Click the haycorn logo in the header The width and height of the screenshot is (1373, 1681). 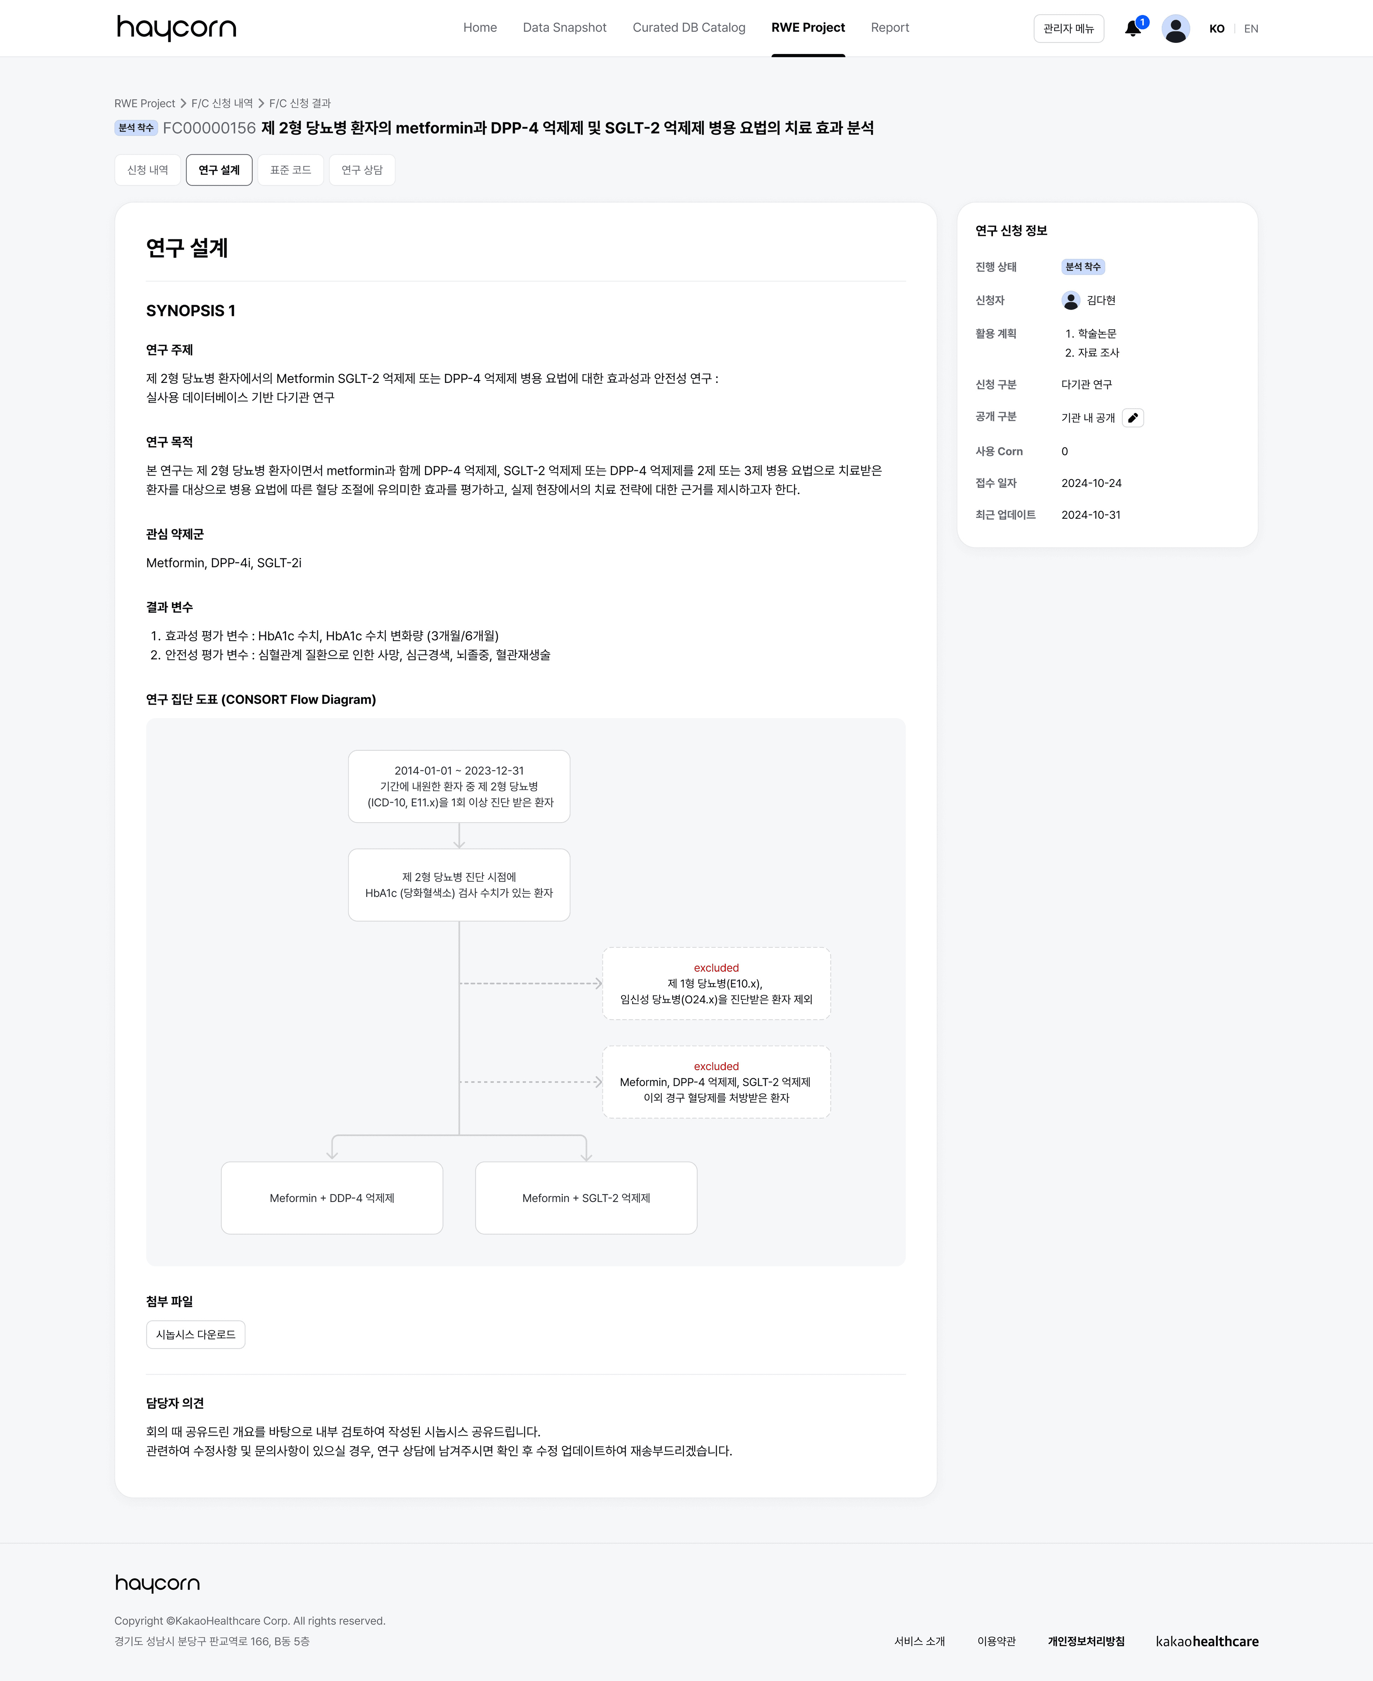point(176,28)
